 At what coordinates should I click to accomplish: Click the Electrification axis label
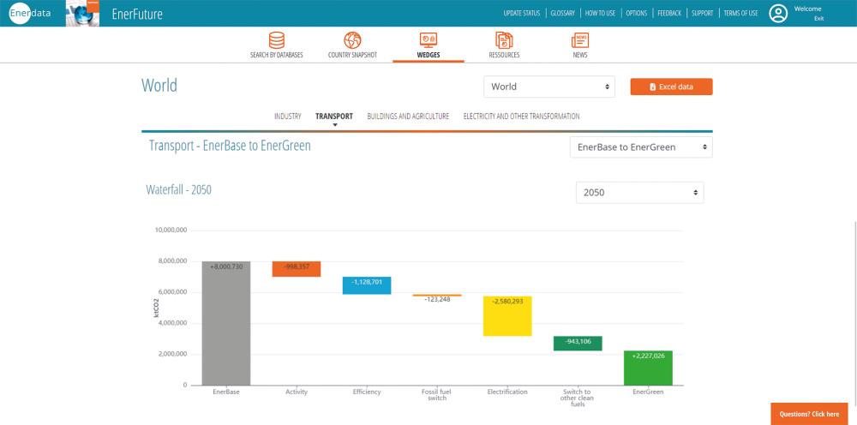507,392
